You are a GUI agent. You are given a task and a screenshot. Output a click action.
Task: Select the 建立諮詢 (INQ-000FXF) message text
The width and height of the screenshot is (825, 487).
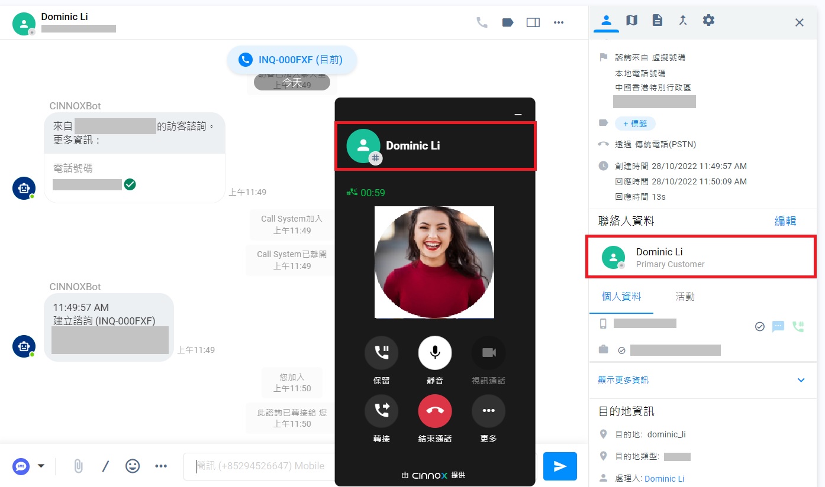coord(104,321)
